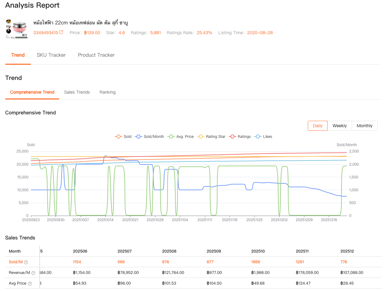The height and width of the screenshot is (291, 385).
Task: Open the Product Tracker tab
Action: coord(96,55)
